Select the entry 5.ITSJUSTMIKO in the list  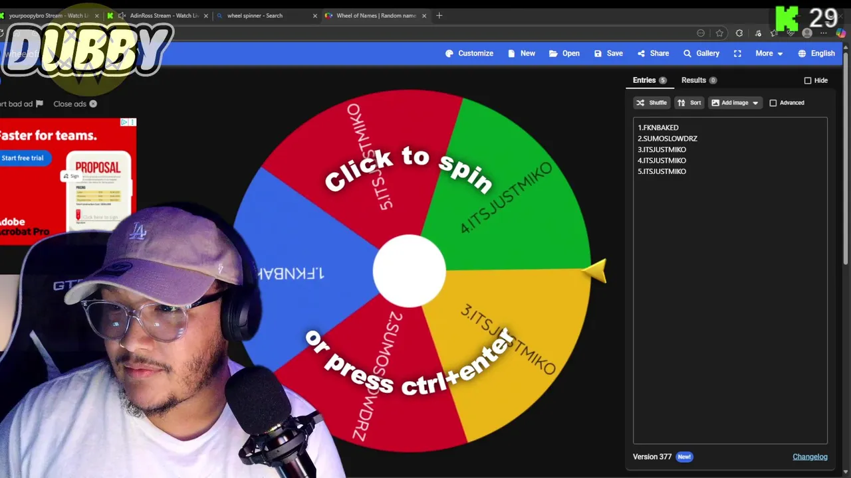point(662,171)
